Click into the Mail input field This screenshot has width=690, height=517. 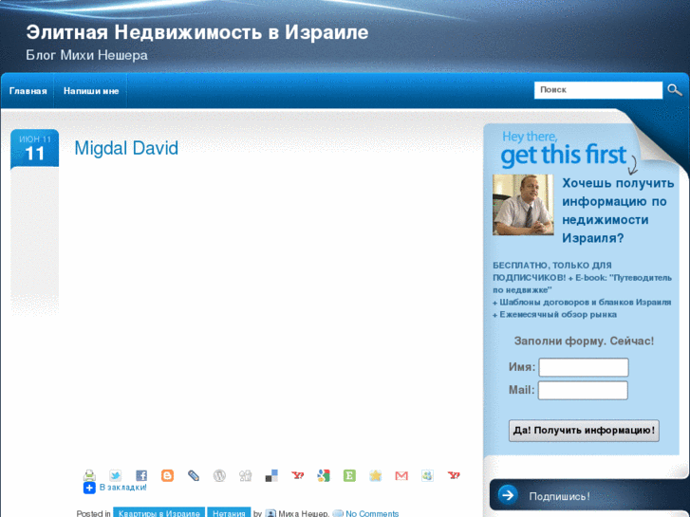(583, 390)
